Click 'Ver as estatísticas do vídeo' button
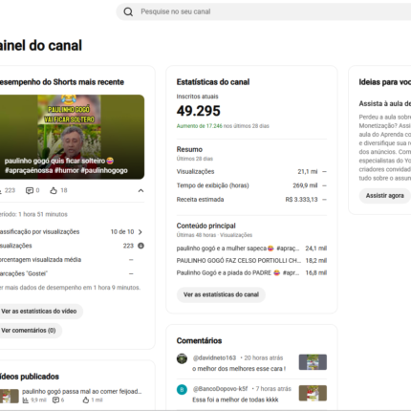This screenshot has width=411, height=411. click(x=41, y=311)
